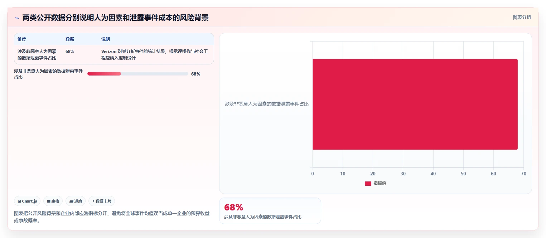Image resolution: width=546 pixels, height=238 pixels.
Task: Click the 表格 tag chip
Action: 53,201
